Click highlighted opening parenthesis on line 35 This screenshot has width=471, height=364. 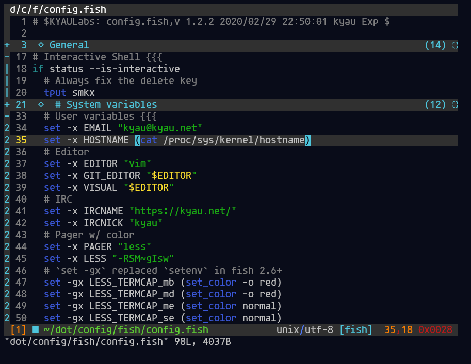(137, 140)
